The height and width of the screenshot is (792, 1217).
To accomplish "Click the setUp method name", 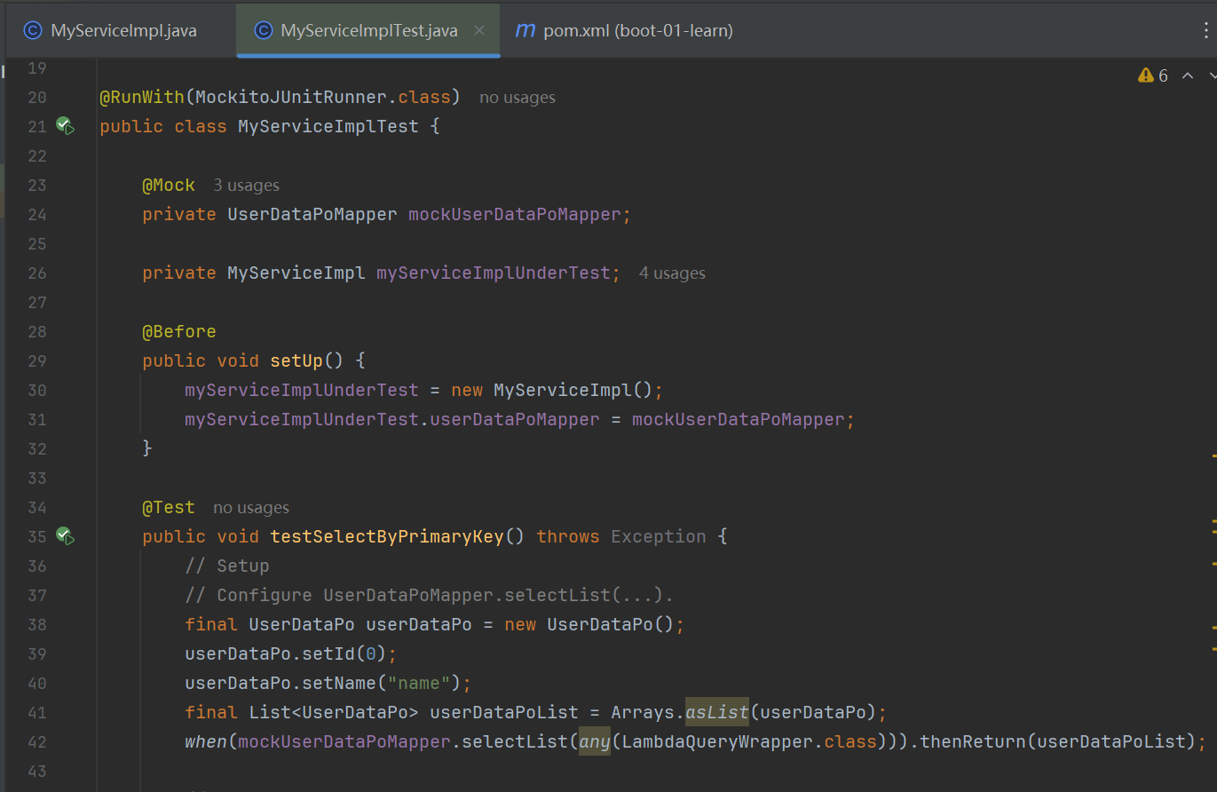I will click(296, 360).
